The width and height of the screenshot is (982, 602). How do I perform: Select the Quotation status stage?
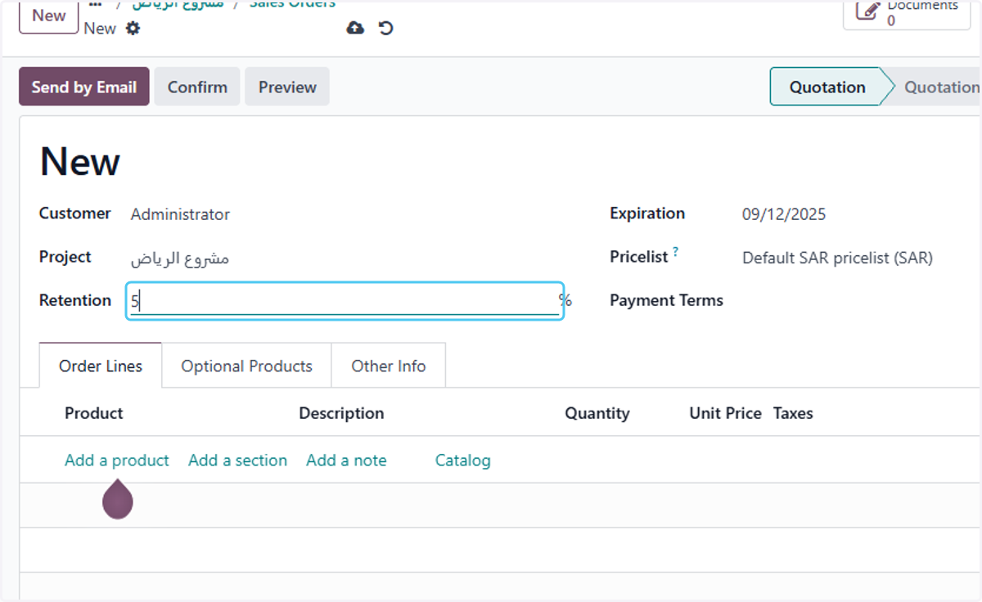(x=827, y=87)
